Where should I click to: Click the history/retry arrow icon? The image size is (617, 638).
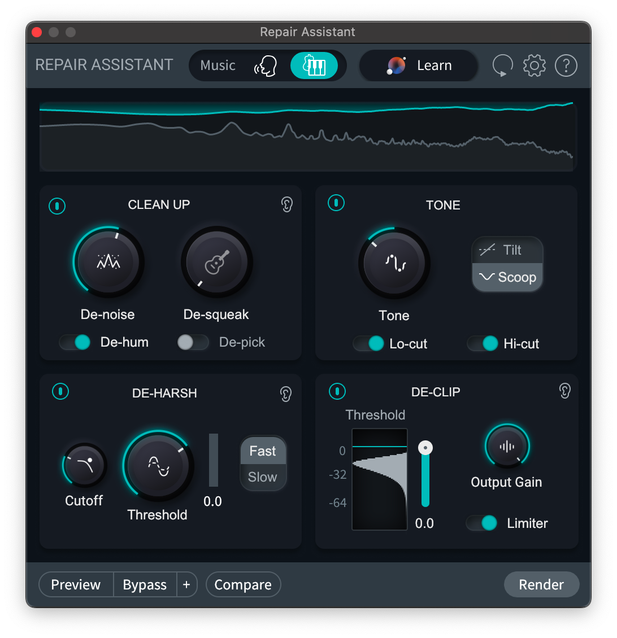pyautogui.click(x=502, y=65)
